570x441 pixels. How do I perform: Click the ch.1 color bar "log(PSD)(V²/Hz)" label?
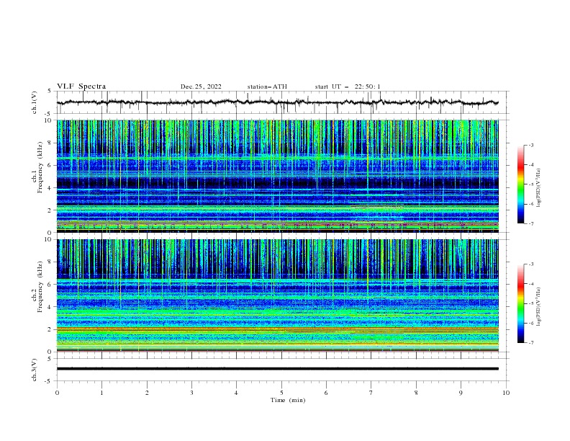(539, 188)
